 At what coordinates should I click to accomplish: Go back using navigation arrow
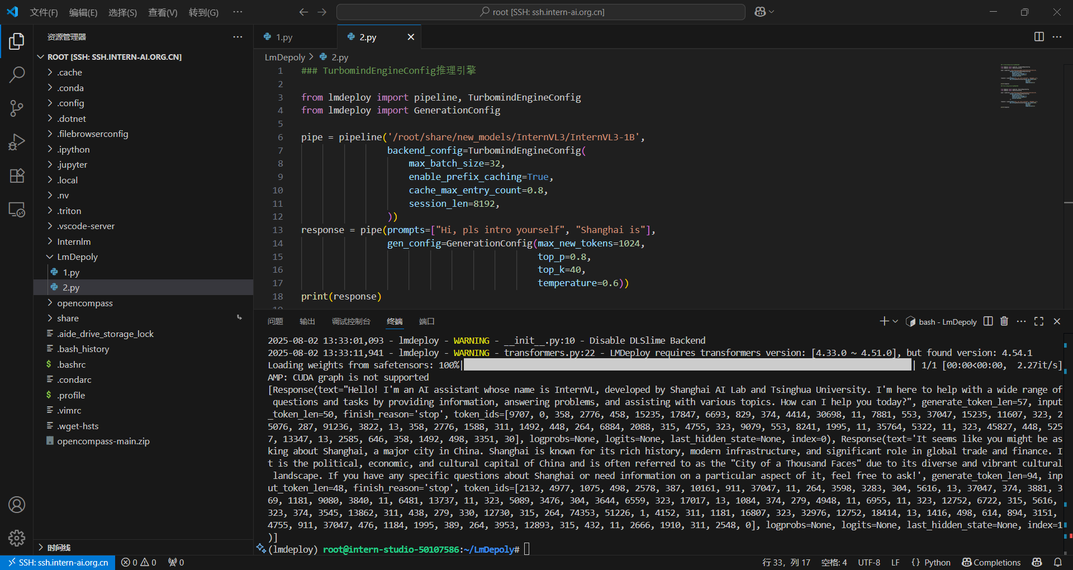[x=303, y=12]
